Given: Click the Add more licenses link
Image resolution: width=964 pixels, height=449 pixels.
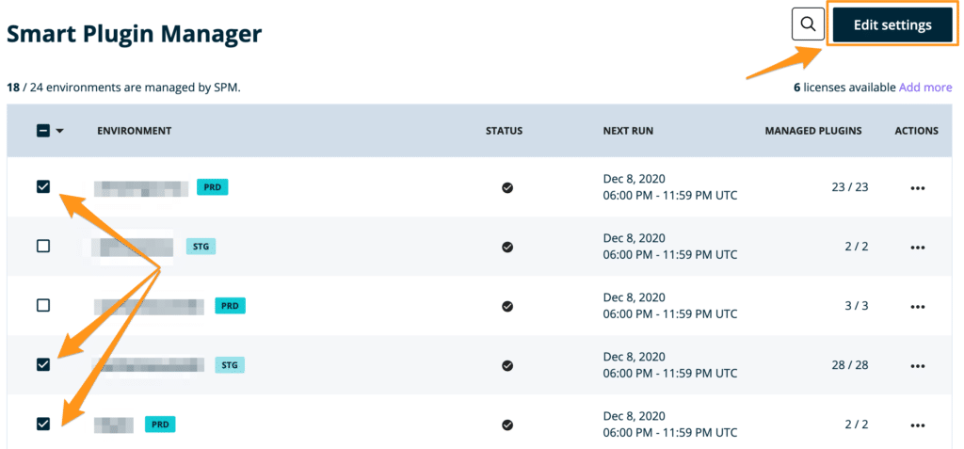Looking at the screenshot, I should (x=925, y=88).
